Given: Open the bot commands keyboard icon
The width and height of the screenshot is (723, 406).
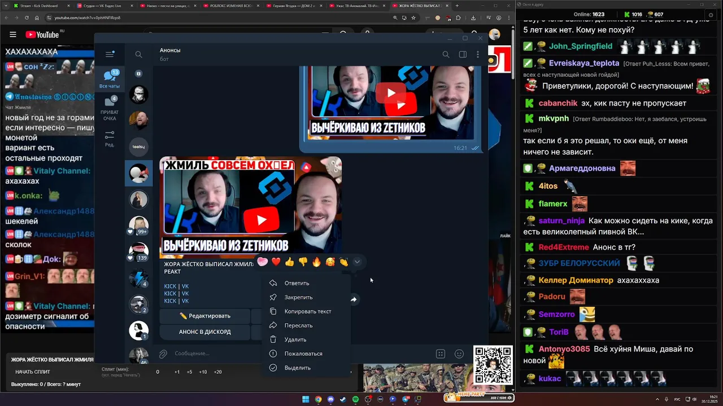Looking at the screenshot, I should coord(441,354).
